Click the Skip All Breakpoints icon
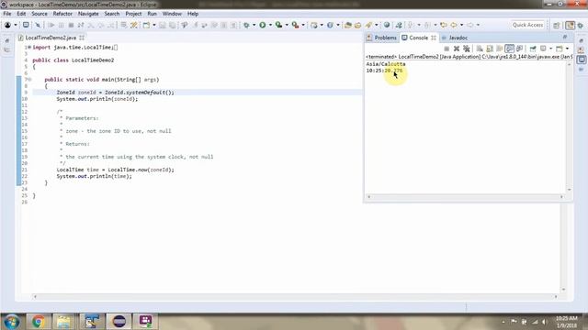The height and width of the screenshot is (330, 588). 38,25
